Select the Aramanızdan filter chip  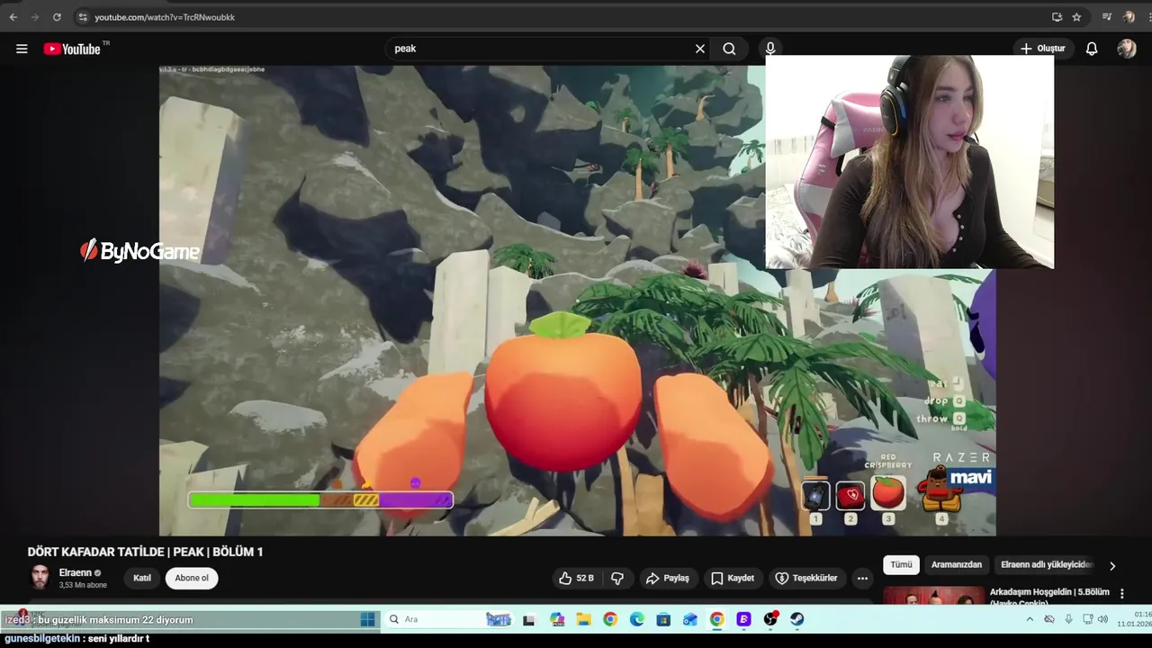[957, 565]
